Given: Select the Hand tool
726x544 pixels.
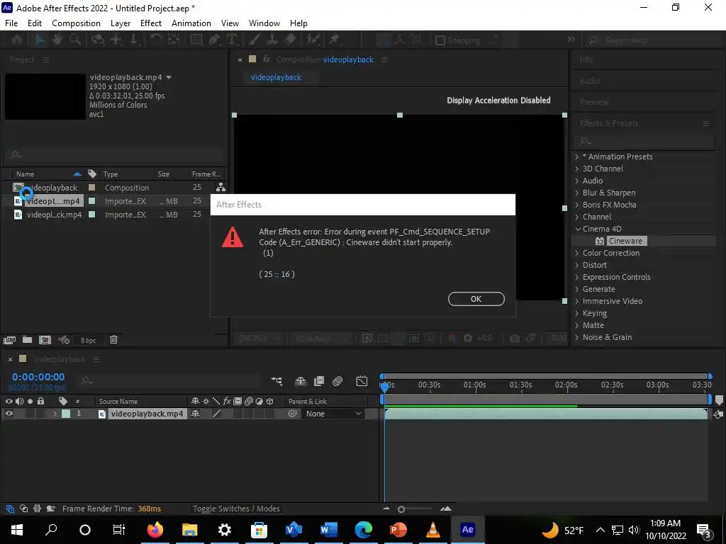Looking at the screenshot, I should tap(57, 40).
